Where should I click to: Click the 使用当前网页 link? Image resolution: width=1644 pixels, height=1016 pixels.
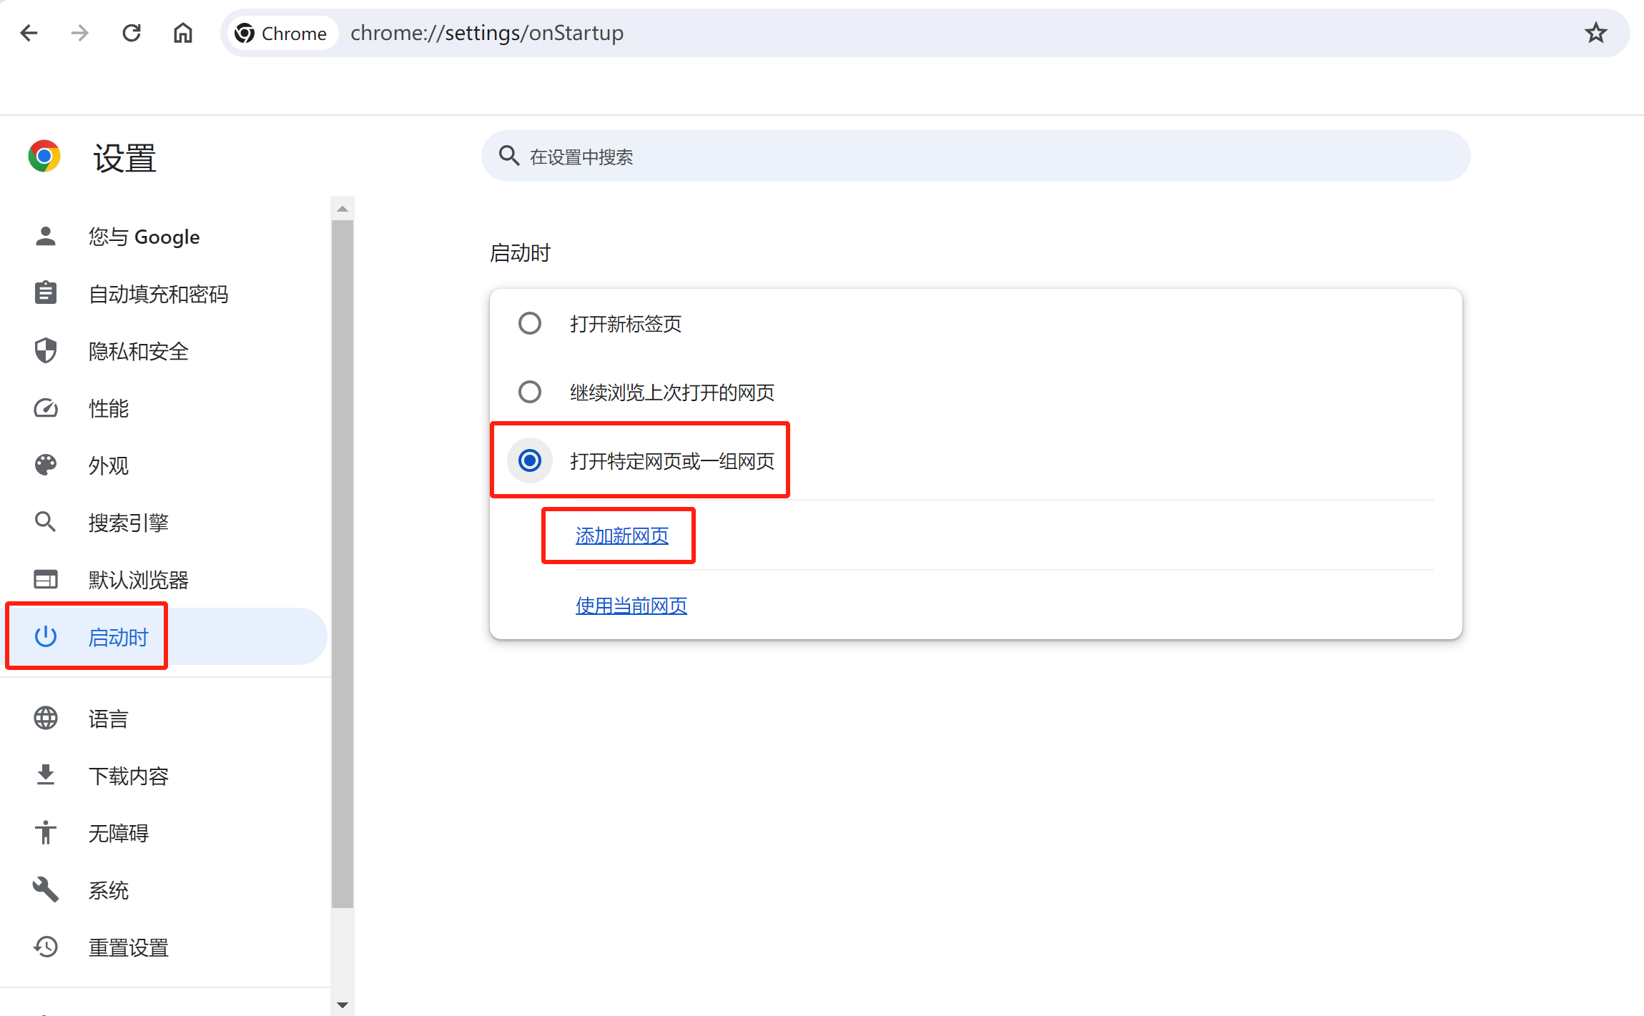631,606
